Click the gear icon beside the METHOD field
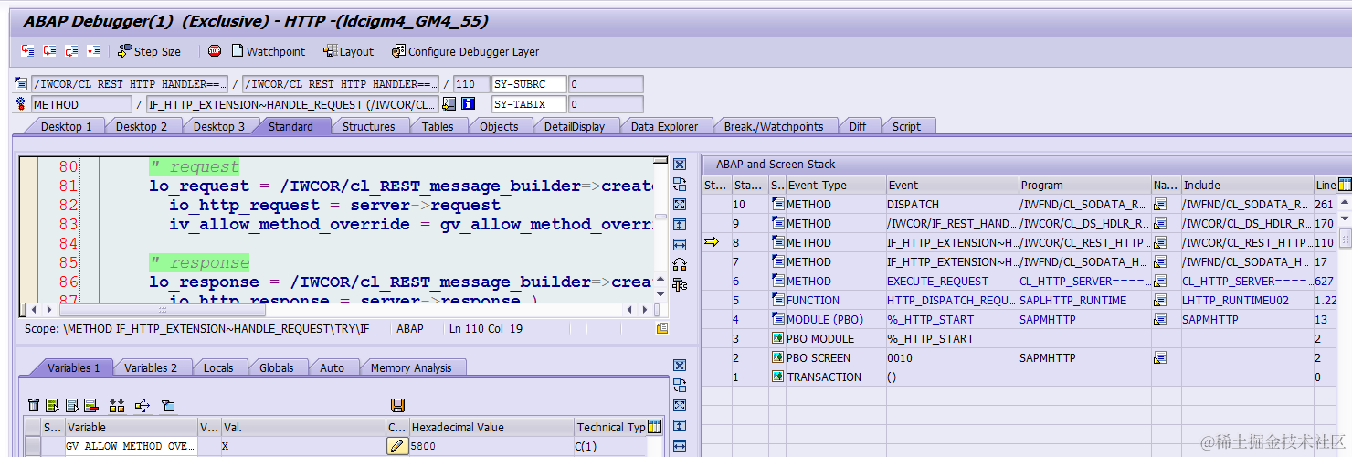 pos(22,104)
